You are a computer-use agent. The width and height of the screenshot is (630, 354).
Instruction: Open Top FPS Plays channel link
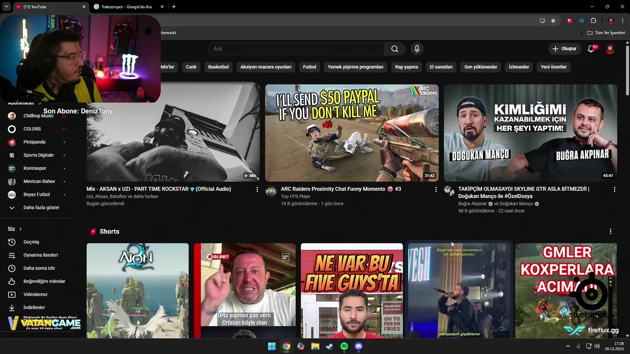tap(295, 197)
